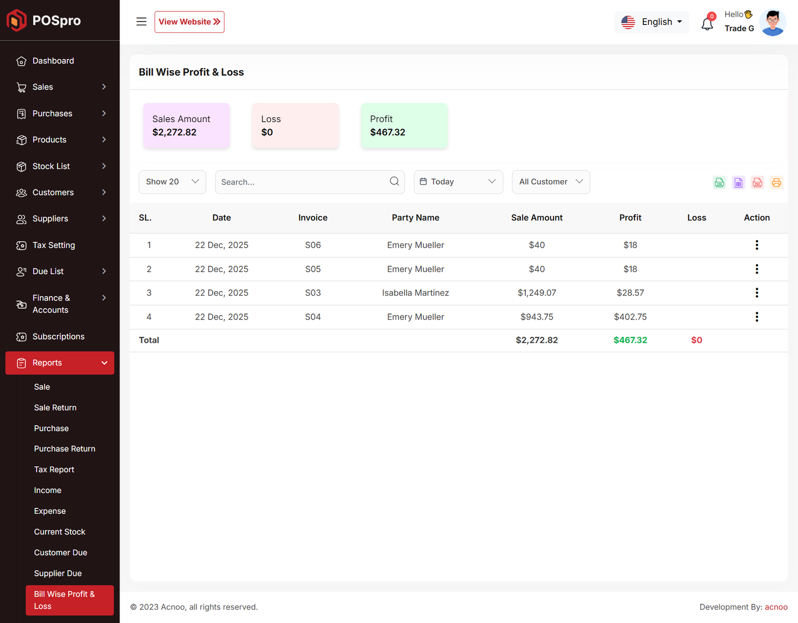Change language from English dropdown
This screenshot has height=623, width=798.
[x=651, y=22]
